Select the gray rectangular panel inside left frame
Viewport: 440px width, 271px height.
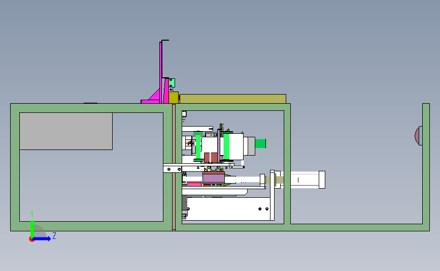click(66, 131)
